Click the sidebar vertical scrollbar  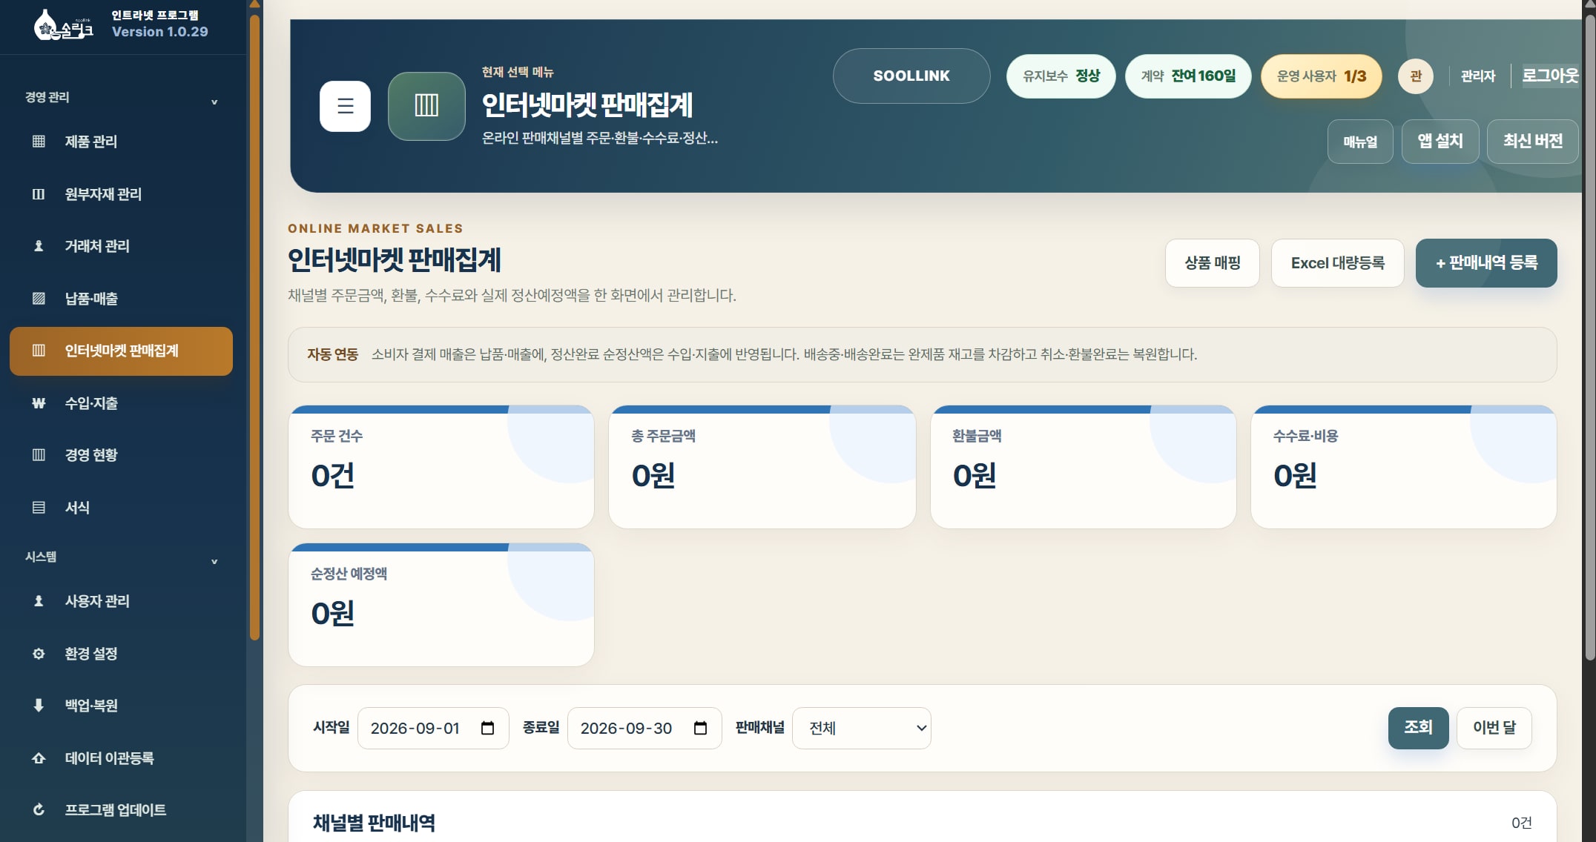coord(254,326)
